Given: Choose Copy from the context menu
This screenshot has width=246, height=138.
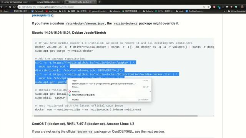Looking at the screenshot, I should click(x=110, y=80).
